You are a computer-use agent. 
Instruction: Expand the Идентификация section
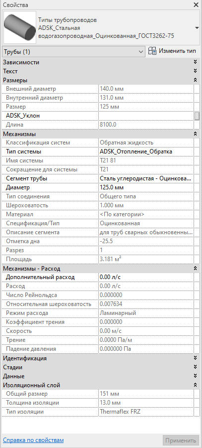[x=195, y=358]
